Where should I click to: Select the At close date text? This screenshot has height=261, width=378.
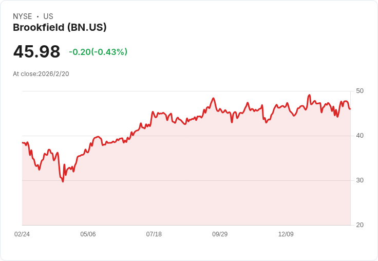point(41,74)
